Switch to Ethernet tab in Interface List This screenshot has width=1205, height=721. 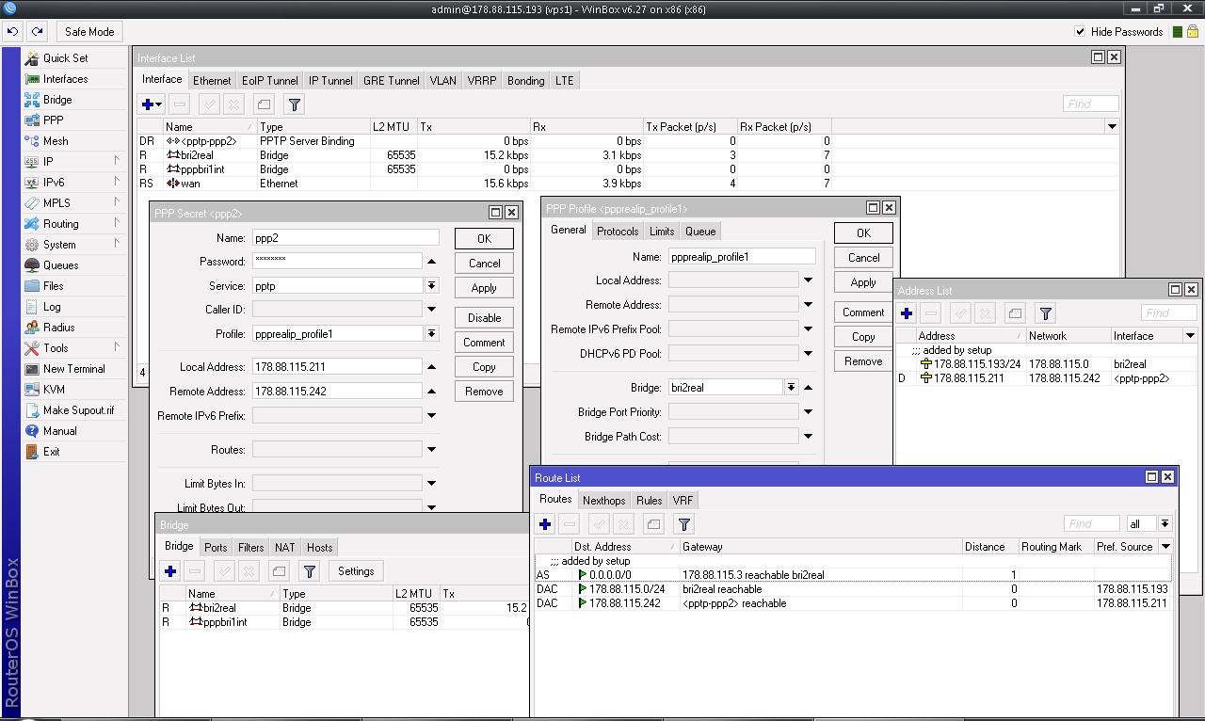coord(212,81)
